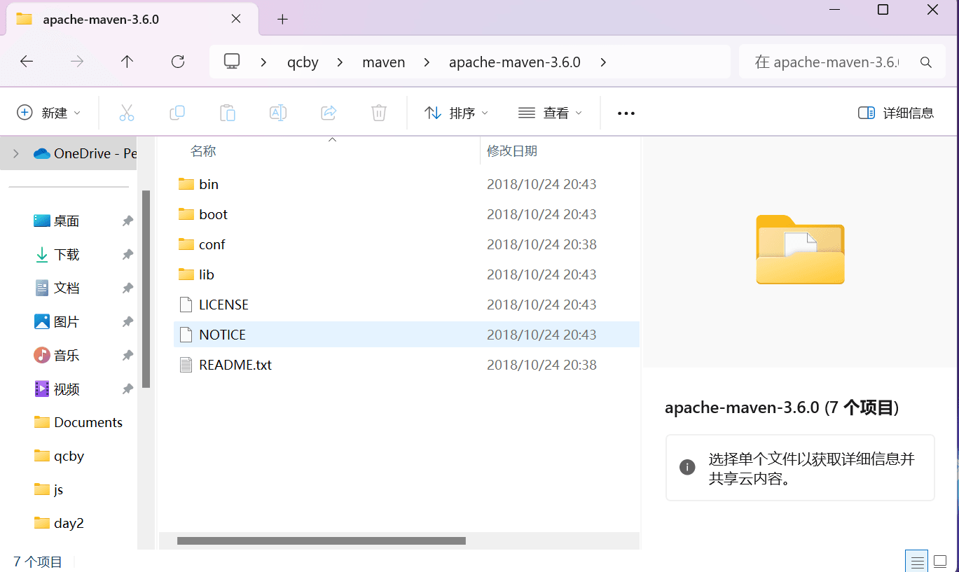Go back with the left arrow
The height and width of the screenshot is (572, 959).
coord(27,62)
